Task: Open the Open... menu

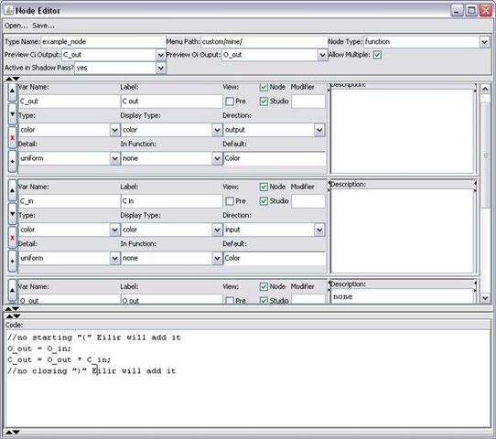Action: (16, 26)
